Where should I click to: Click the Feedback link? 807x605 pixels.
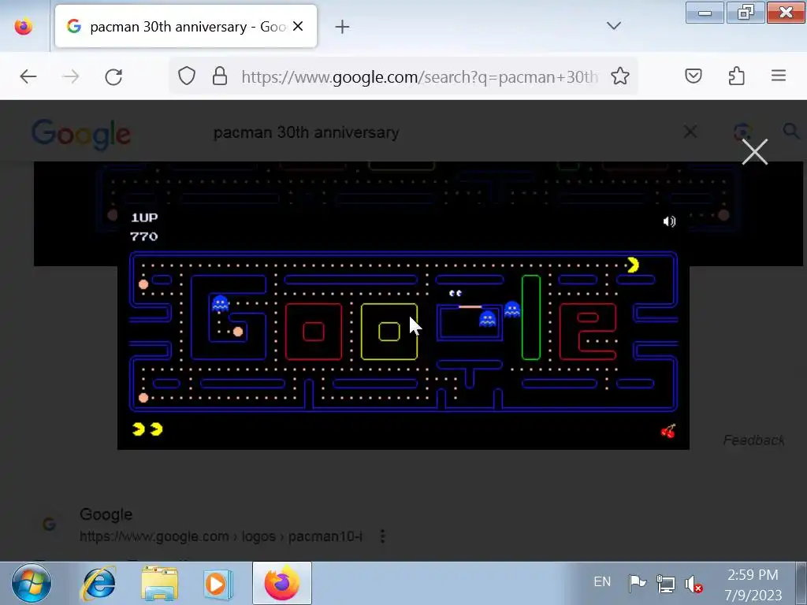[753, 440]
